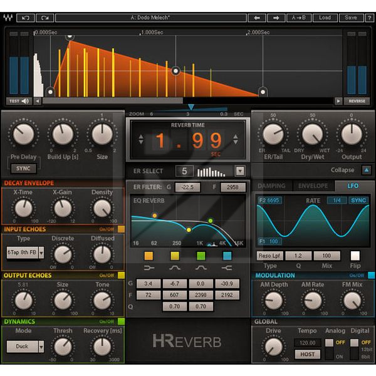
Task: Click the Dry/Wet mix knob
Action: (x=313, y=134)
